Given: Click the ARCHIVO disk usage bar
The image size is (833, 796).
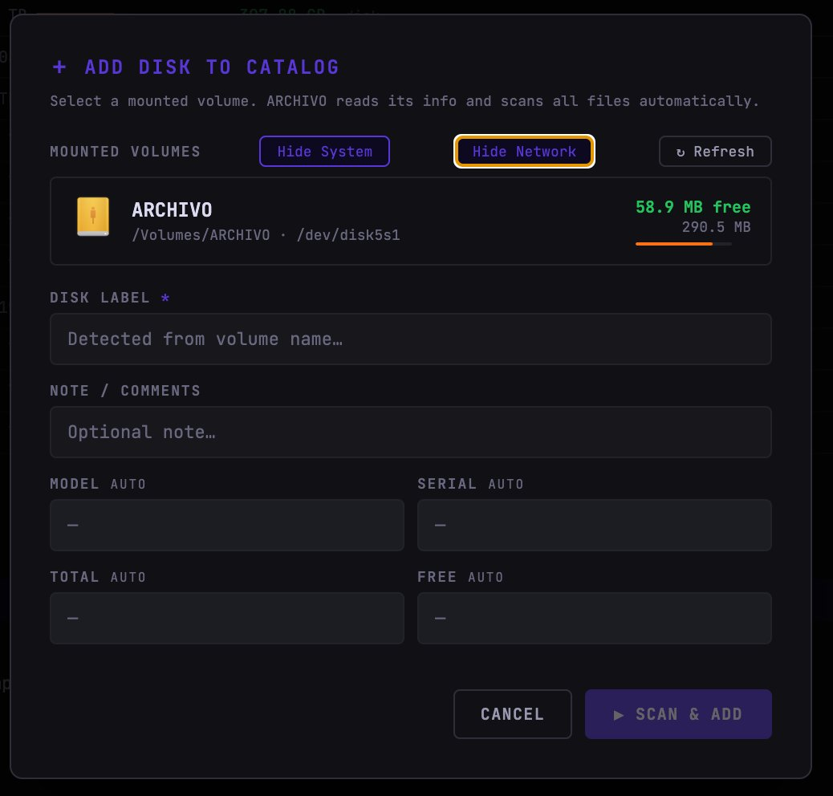Looking at the screenshot, I should click(684, 244).
